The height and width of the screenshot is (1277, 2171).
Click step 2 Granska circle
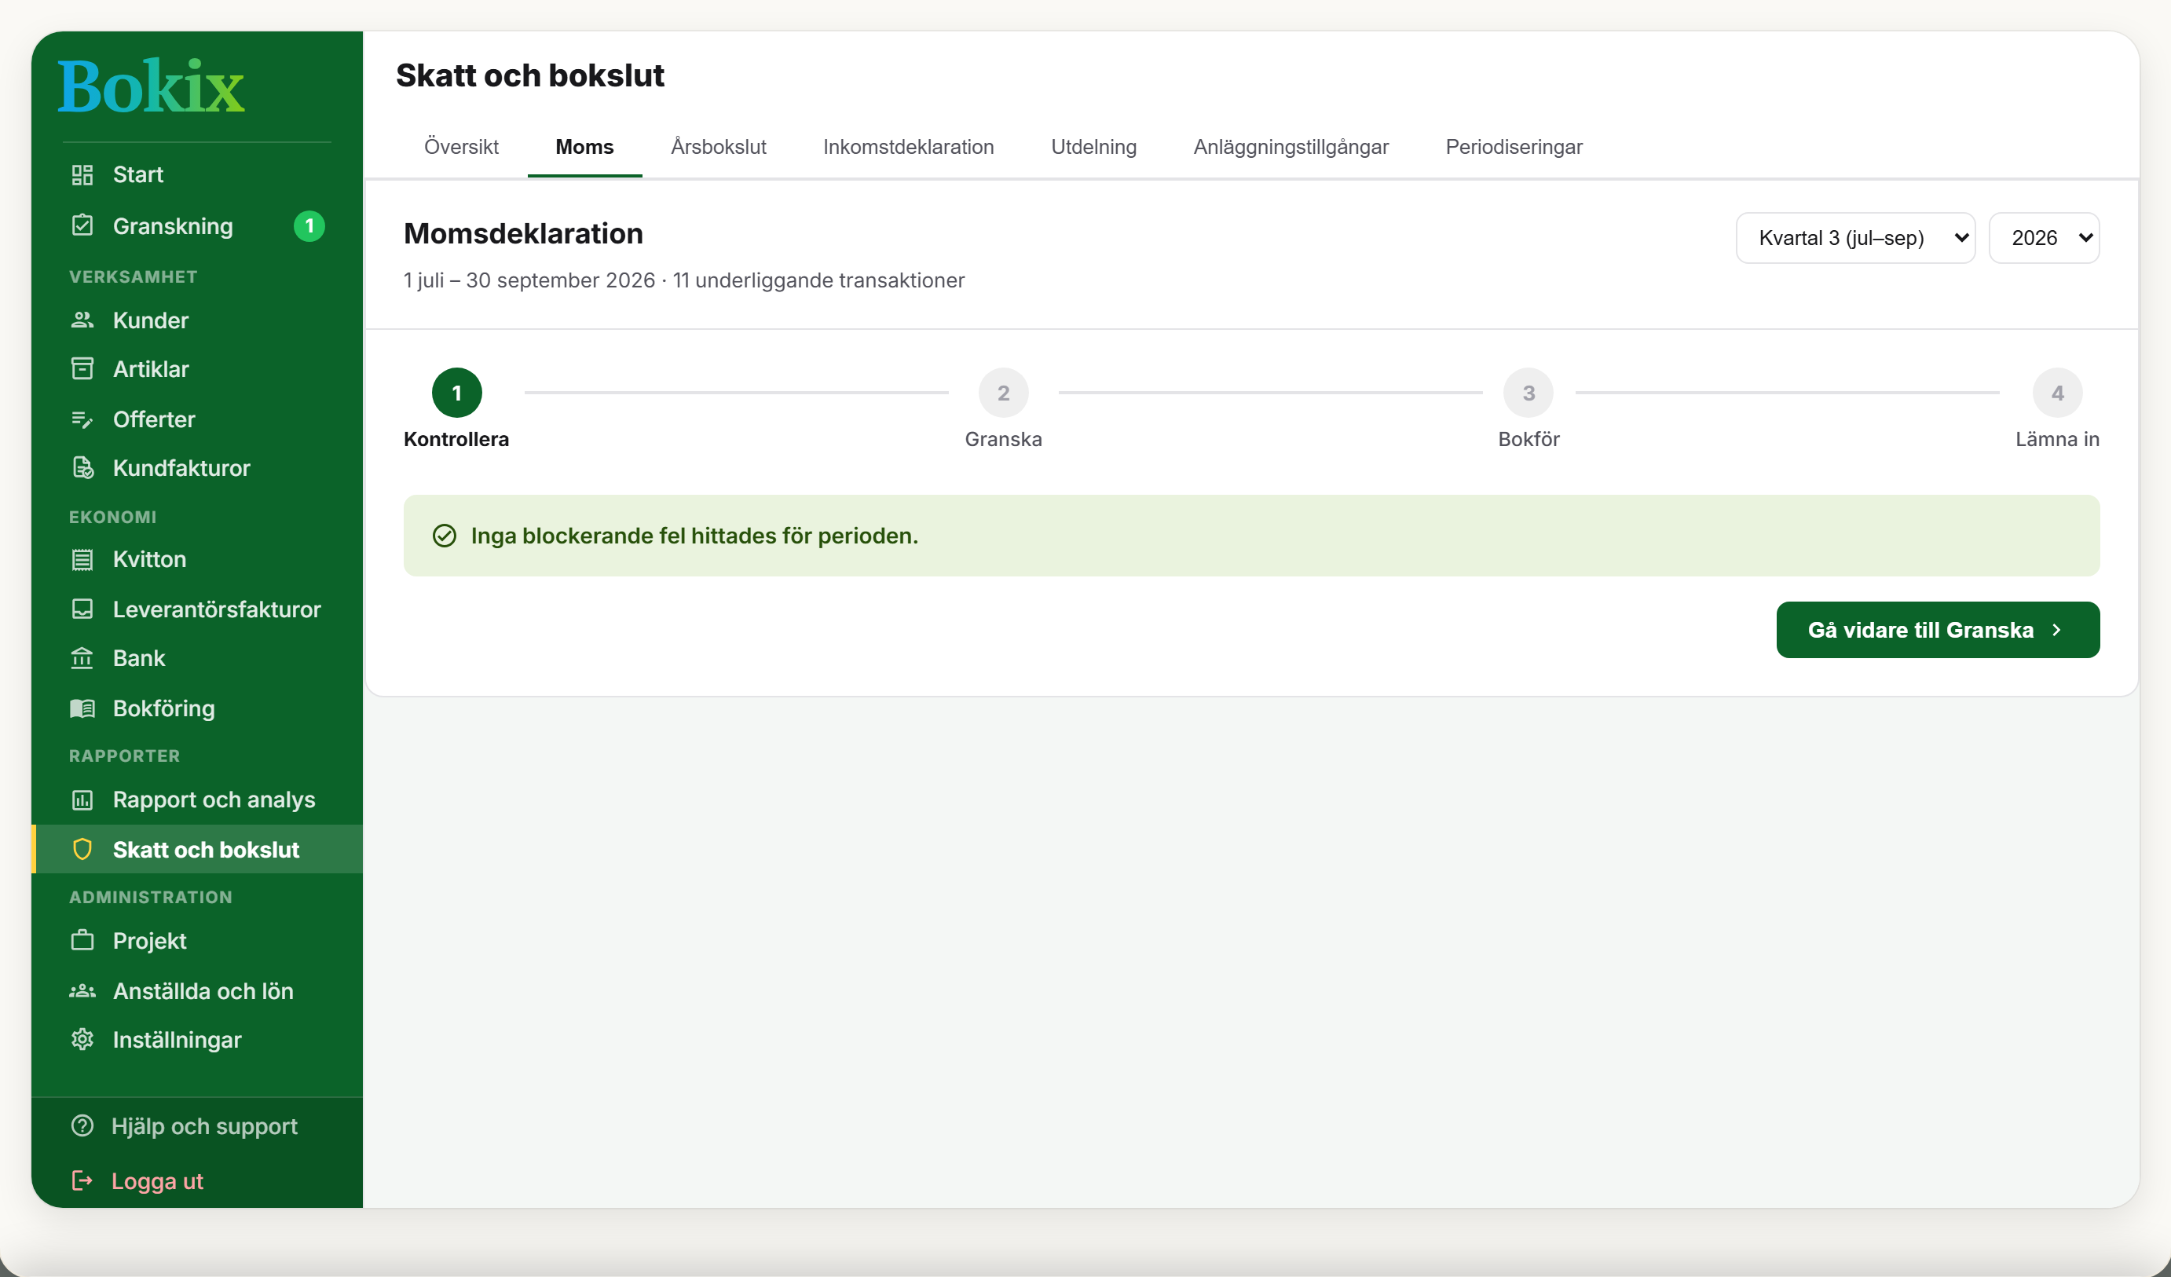[x=1003, y=393]
